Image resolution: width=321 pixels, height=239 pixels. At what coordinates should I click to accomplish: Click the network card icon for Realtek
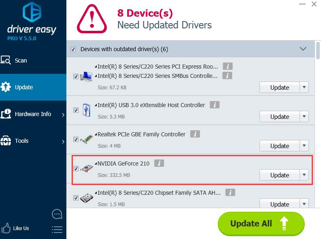point(86,139)
